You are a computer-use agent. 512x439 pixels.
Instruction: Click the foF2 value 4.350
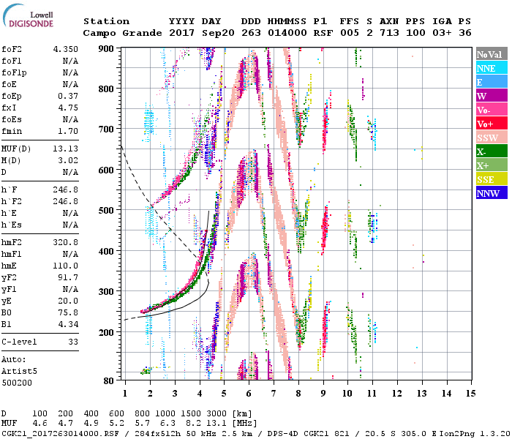tap(66, 49)
